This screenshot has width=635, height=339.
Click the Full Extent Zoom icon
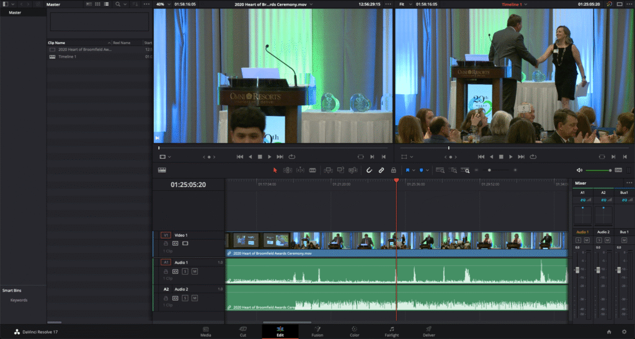point(440,170)
